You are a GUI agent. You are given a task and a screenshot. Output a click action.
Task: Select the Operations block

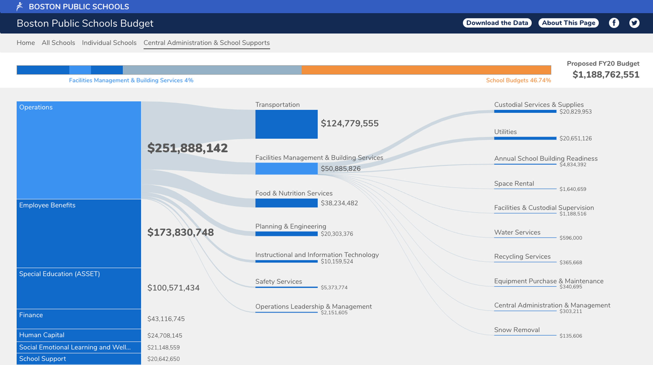click(x=79, y=150)
